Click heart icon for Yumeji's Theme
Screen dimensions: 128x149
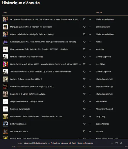click(x=84, y=102)
